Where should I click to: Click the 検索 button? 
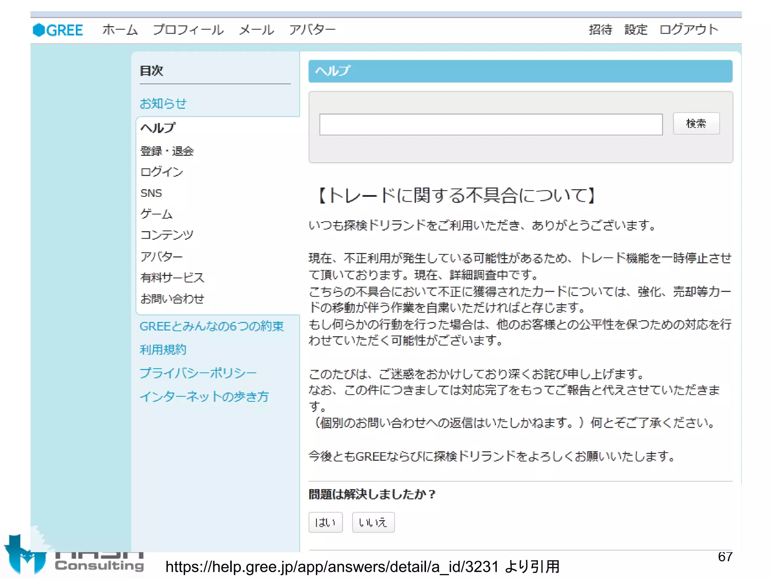pyautogui.click(x=696, y=124)
